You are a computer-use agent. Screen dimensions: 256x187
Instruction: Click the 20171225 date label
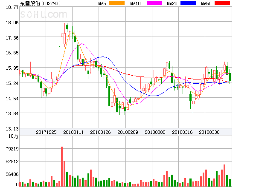[x=46, y=132]
